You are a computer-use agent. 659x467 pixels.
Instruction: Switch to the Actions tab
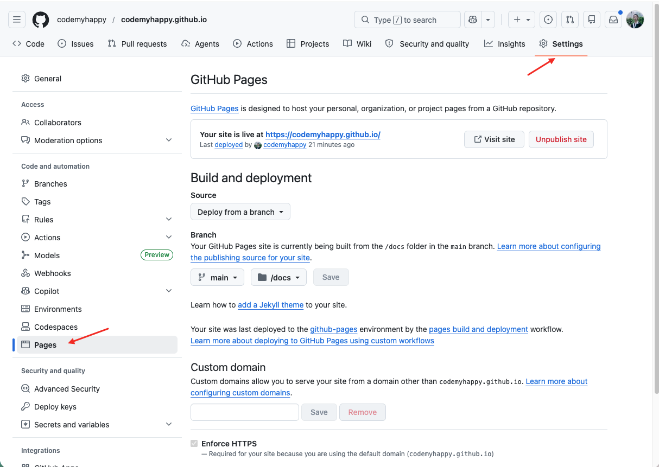coord(253,44)
